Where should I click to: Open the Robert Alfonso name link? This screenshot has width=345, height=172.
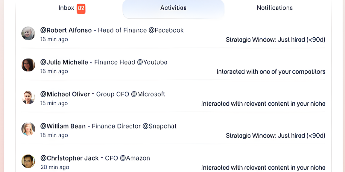point(66,30)
